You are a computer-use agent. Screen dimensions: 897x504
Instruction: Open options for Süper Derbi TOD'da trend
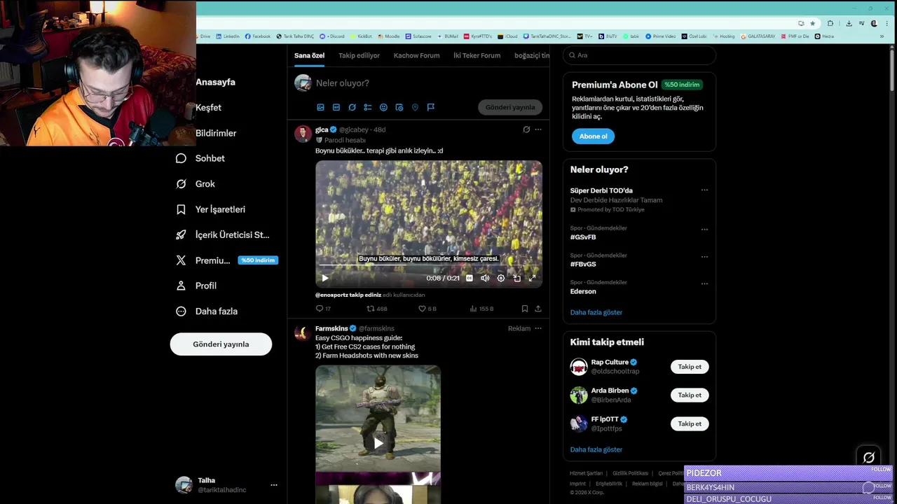(704, 190)
